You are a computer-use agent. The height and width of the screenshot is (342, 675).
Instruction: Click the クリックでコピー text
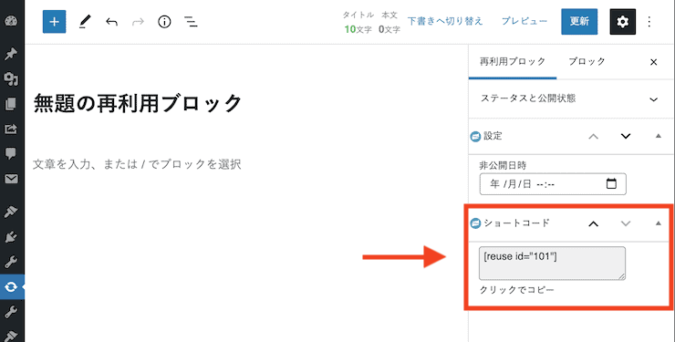point(516,290)
